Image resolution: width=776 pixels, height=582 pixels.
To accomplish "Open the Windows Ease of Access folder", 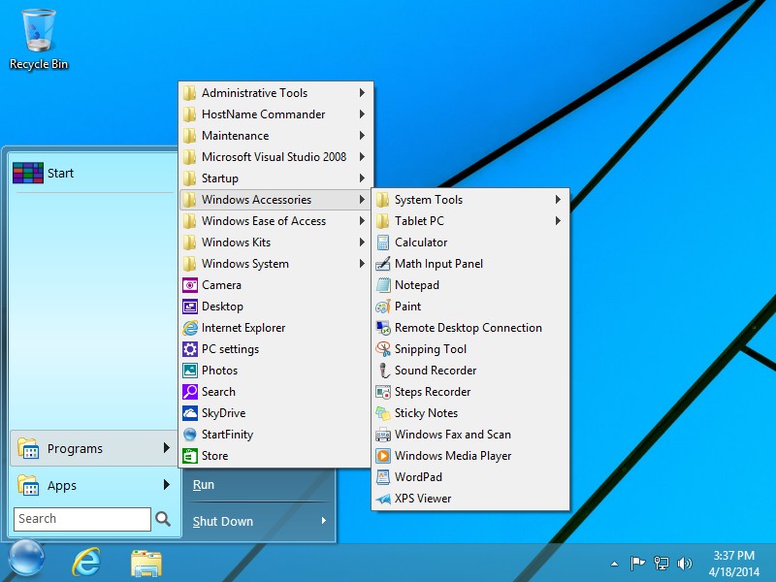I will point(275,221).
